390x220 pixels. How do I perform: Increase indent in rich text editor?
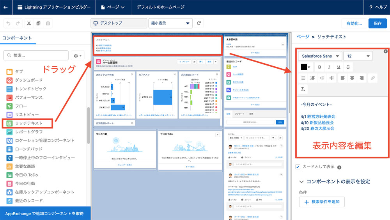[x=322, y=78]
